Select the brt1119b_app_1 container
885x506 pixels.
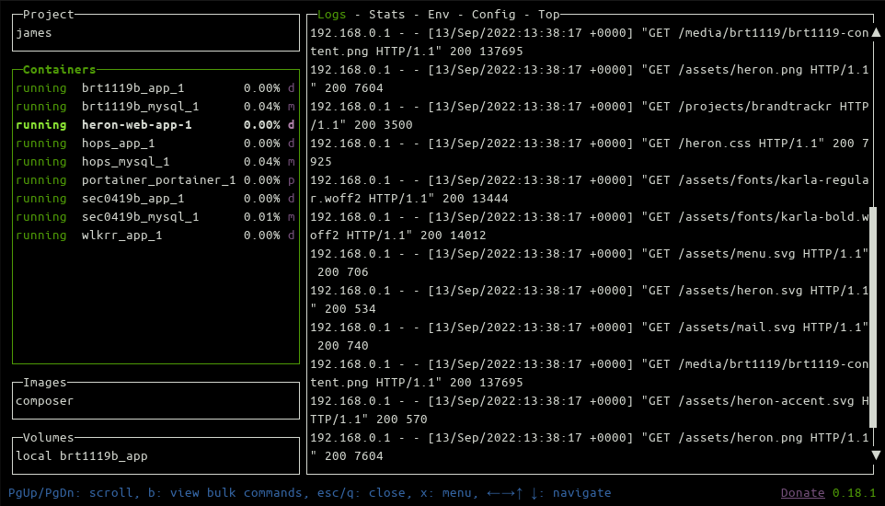coord(155,88)
